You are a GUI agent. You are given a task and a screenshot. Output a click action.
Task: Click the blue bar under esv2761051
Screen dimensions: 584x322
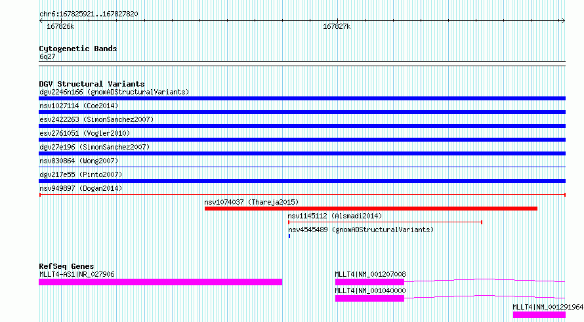[302, 140]
